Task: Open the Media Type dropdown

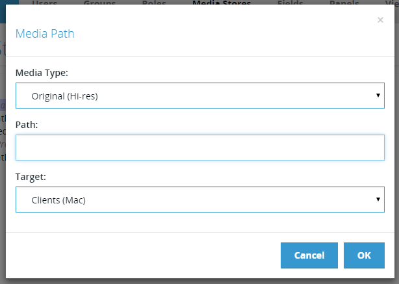Action: coord(200,96)
